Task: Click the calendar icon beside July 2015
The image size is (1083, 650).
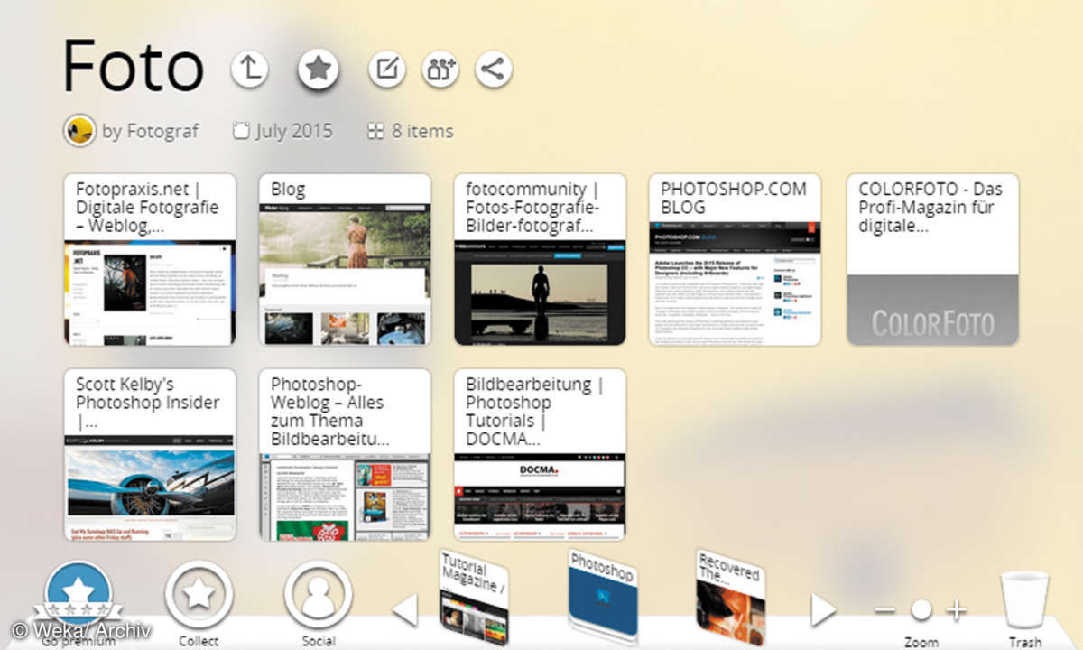Action: pos(241,132)
